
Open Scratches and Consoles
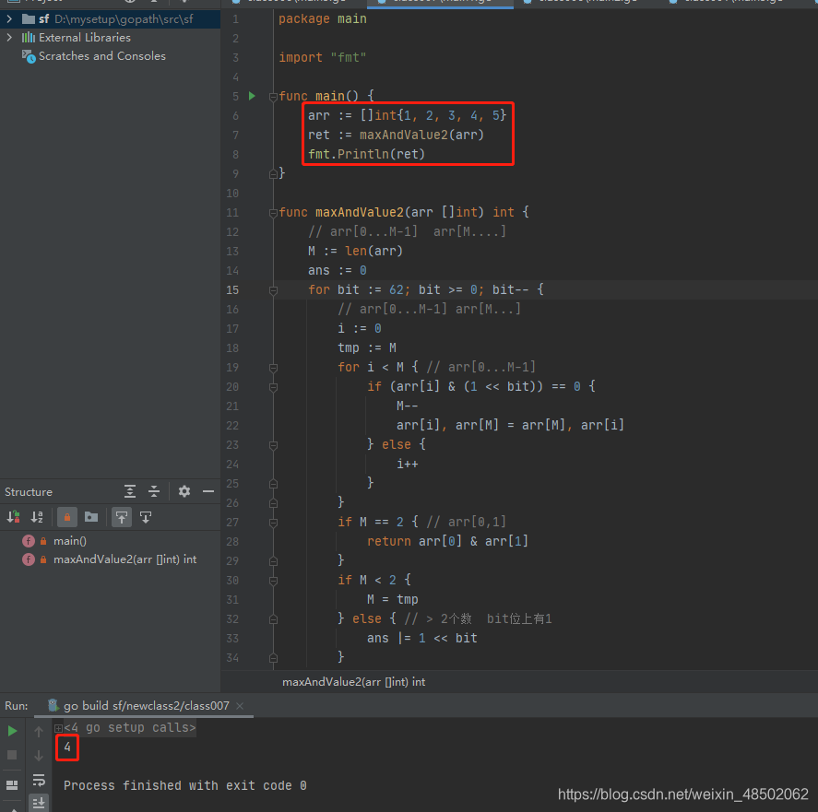pos(101,56)
